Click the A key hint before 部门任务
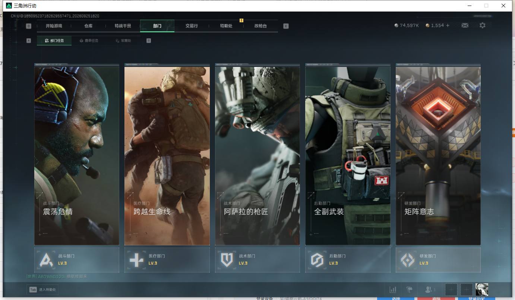This screenshot has height=300, width=515. pyautogui.click(x=29, y=41)
